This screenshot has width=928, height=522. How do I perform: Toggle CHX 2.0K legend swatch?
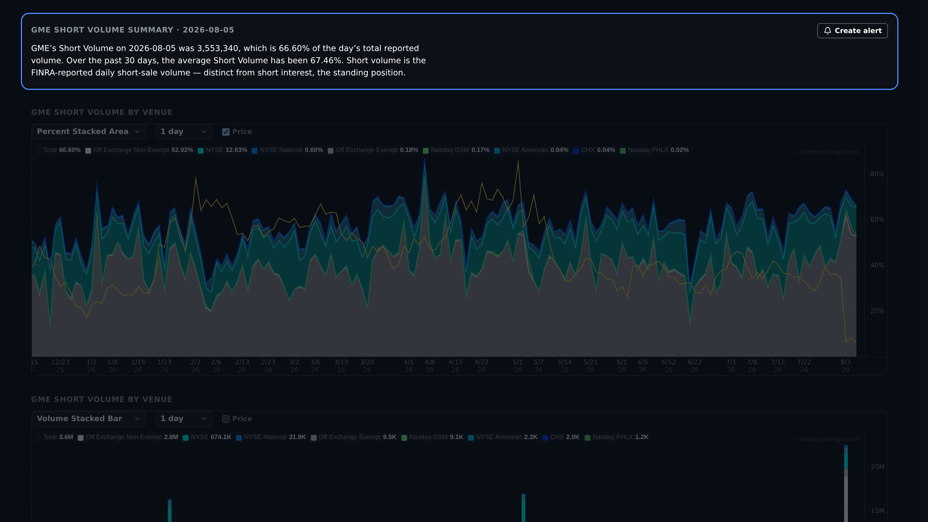(545, 438)
